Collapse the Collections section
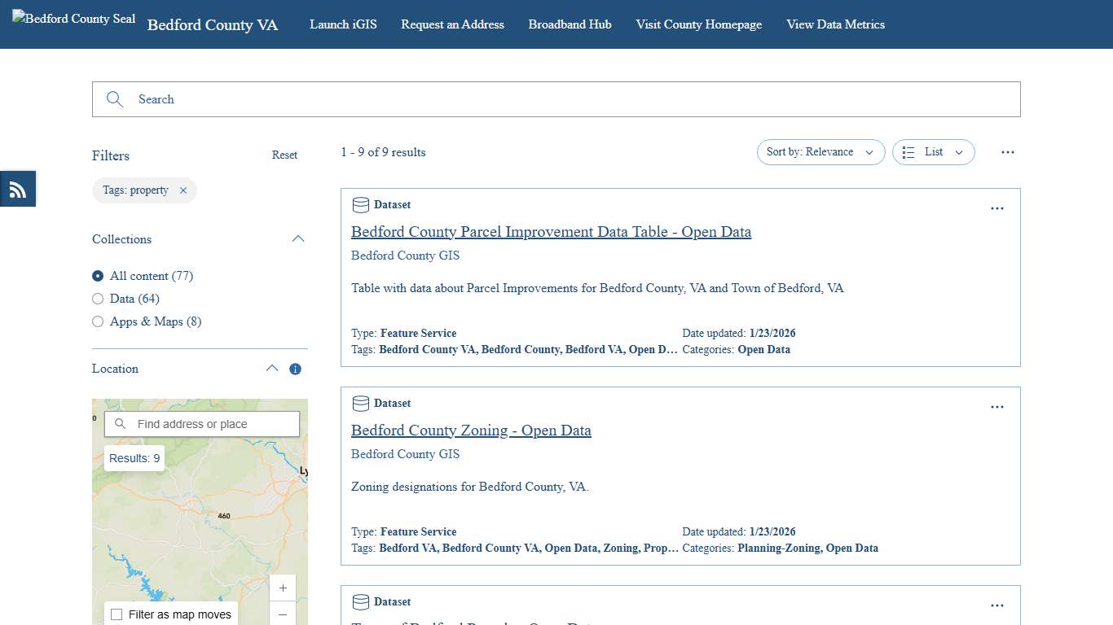The height and width of the screenshot is (625, 1113). (x=298, y=238)
